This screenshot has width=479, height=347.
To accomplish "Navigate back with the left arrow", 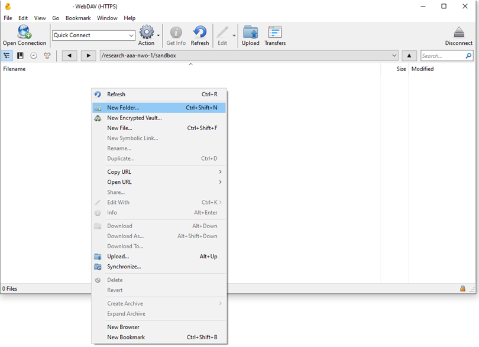I will point(69,56).
